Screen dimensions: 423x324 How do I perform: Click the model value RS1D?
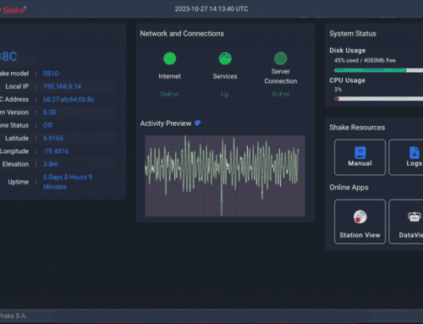click(x=51, y=74)
